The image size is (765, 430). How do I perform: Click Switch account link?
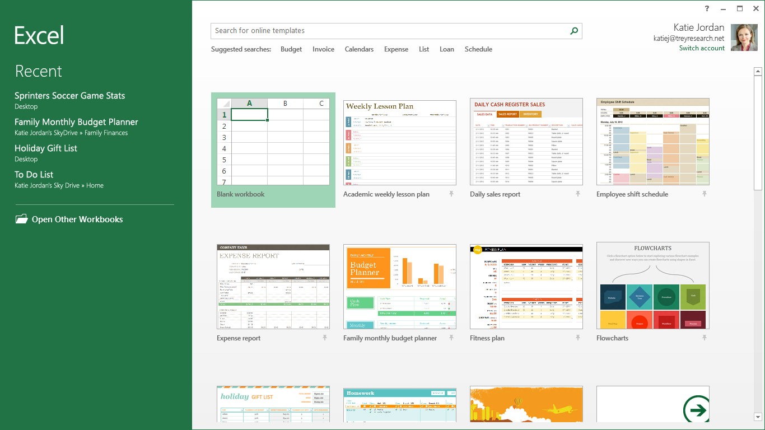click(702, 48)
